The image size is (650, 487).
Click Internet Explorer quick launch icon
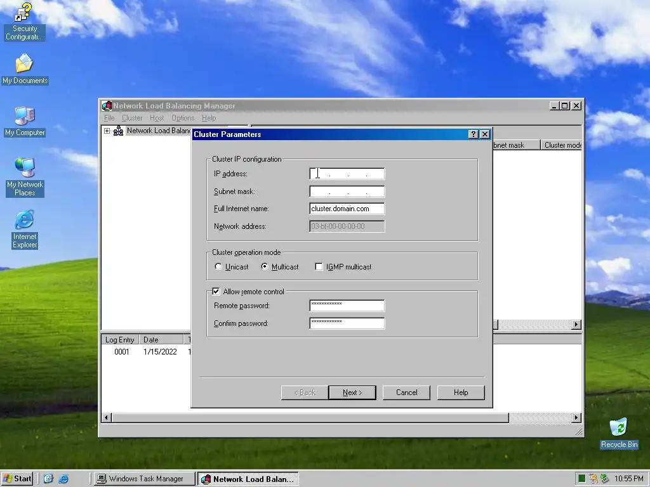pyautogui.click(x=63, y=479)
